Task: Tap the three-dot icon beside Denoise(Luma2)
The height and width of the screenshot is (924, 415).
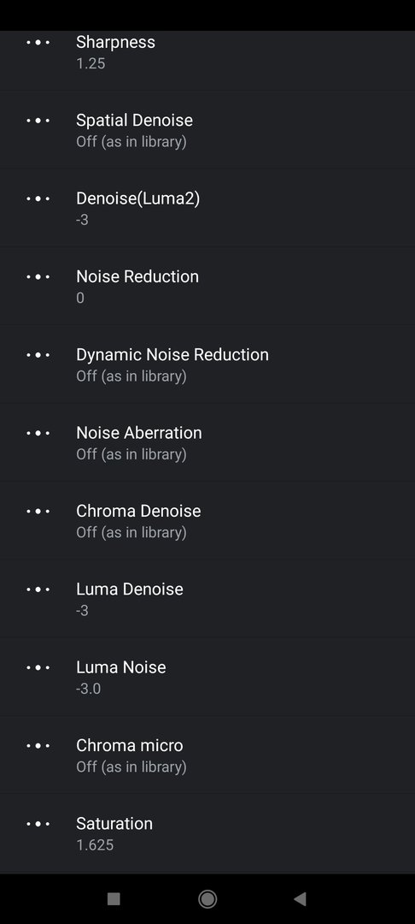Action: pos(38,198)
